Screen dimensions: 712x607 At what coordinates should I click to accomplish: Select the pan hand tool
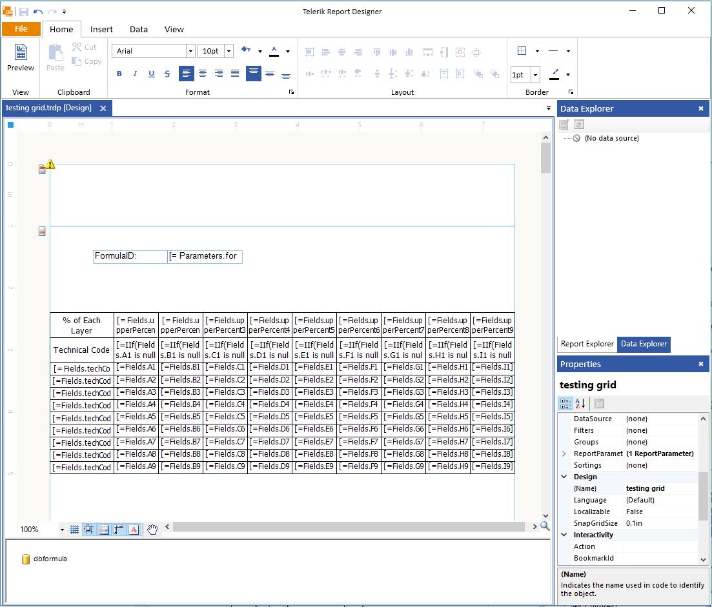click(152, 530)
